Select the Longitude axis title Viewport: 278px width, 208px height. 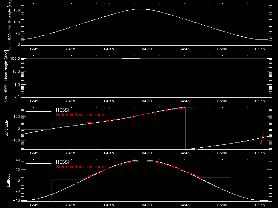pyautogui.click(x=6, y=128)
